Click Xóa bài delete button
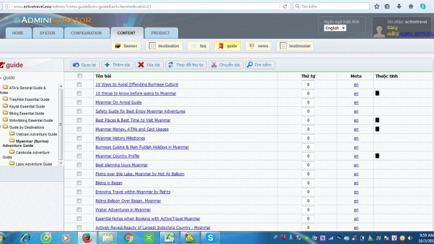434x244 pixels. coord(150,65)
